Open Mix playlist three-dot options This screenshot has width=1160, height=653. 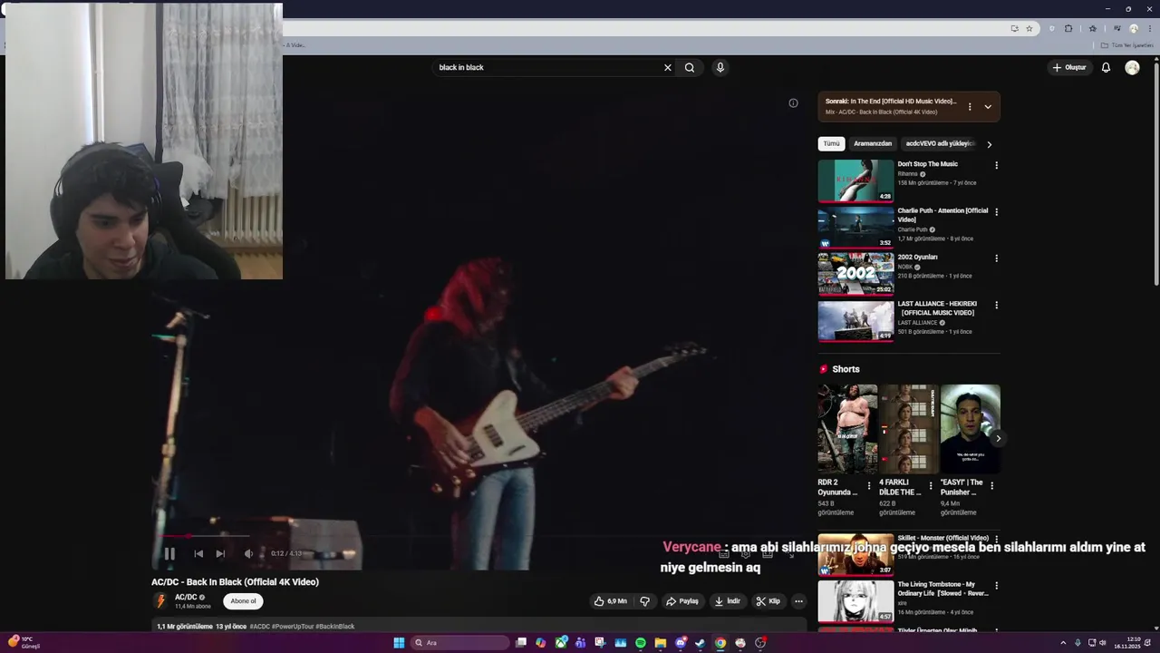(970, 107)
